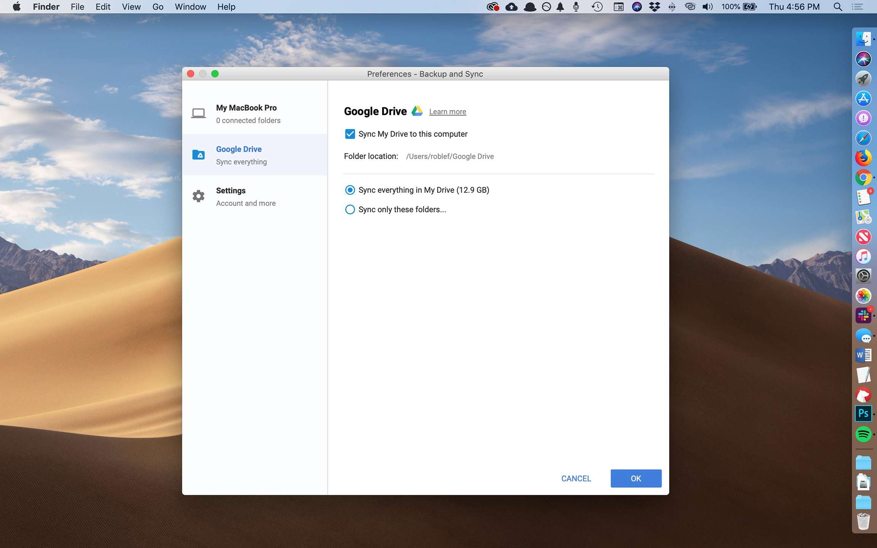Click the folder location path field
Screen dimensions: 877x548
(x=450, y=156)
